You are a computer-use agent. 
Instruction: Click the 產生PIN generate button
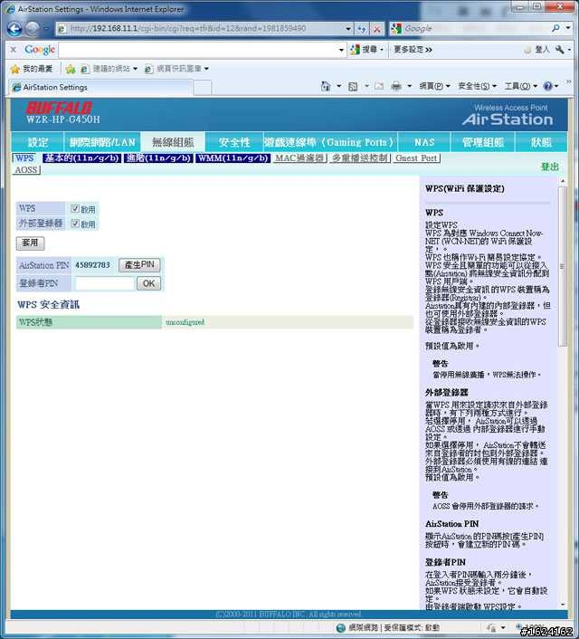pos(139,265)
